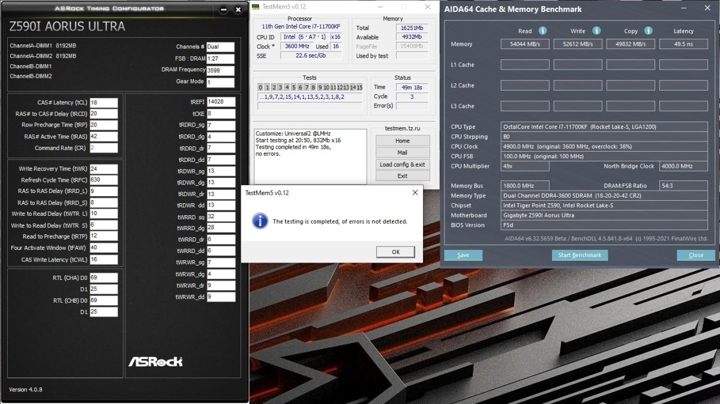Start Benchmark in AIDA64
This screenshot has width=720, height=404.
(580, 255)
